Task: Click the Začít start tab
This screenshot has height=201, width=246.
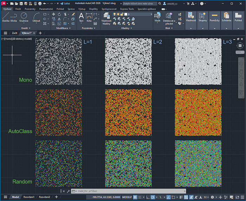Action: click(15, 33)
